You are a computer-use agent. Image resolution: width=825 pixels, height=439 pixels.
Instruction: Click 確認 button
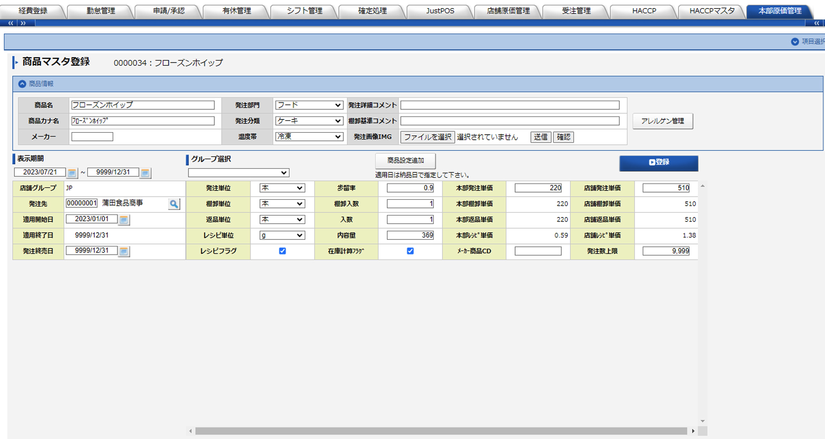(x=563, y=137)
